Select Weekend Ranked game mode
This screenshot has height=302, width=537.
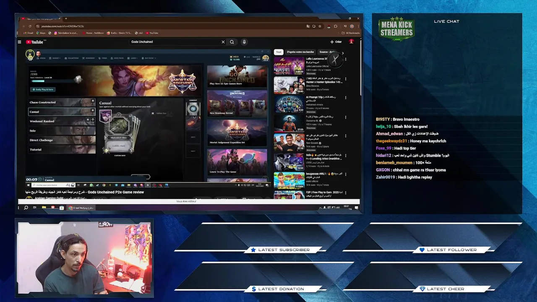pyautogui.click(x=62, y=121)
